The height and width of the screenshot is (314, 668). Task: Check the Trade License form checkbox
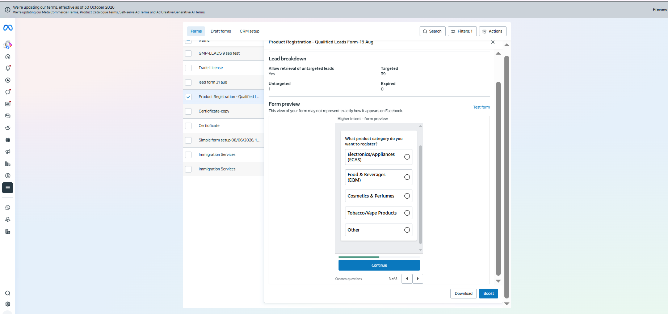pos(188,68)
